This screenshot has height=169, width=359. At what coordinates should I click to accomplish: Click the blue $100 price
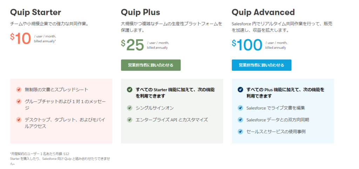[x=247, y=45]
